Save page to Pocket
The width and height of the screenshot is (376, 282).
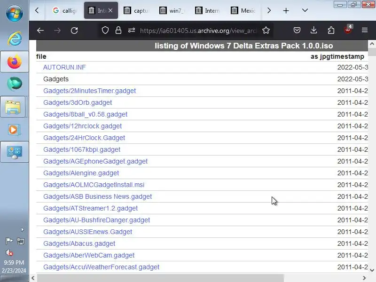297,30
